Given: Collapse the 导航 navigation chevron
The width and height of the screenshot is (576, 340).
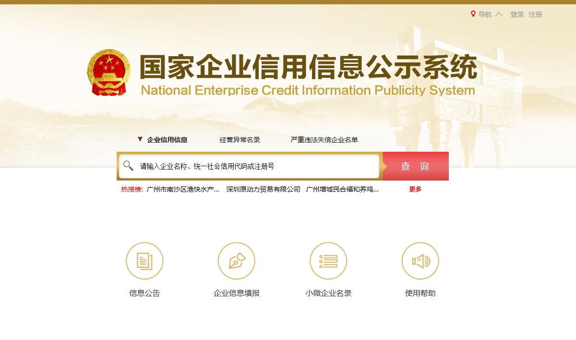Looking at the screenshot, I should tap(499, 14).
